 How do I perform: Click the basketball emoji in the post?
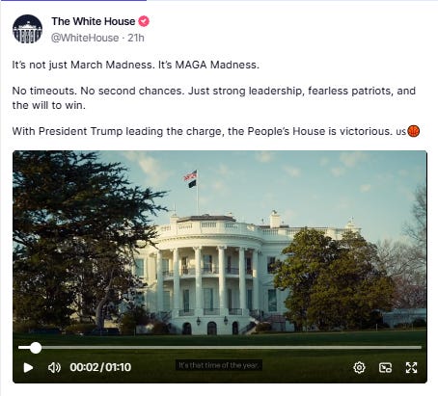(414, 131)
